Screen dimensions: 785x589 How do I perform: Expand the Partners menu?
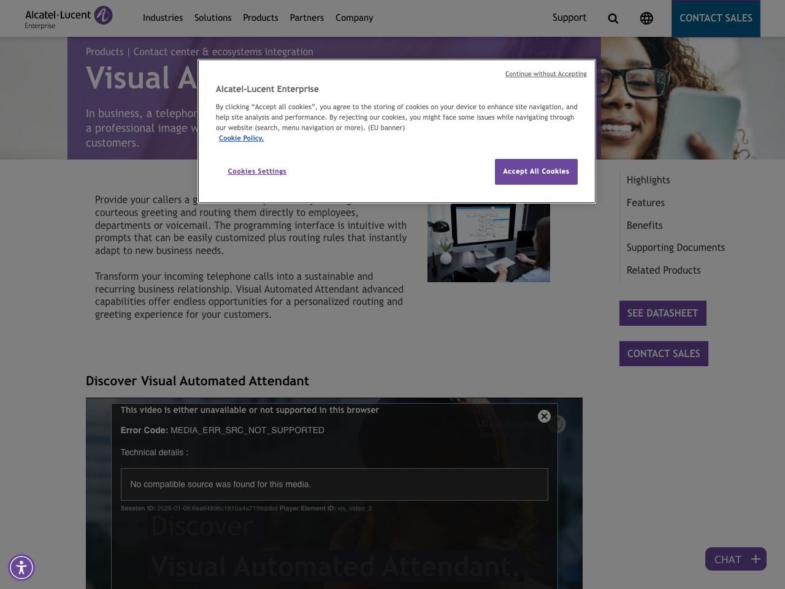307,17
